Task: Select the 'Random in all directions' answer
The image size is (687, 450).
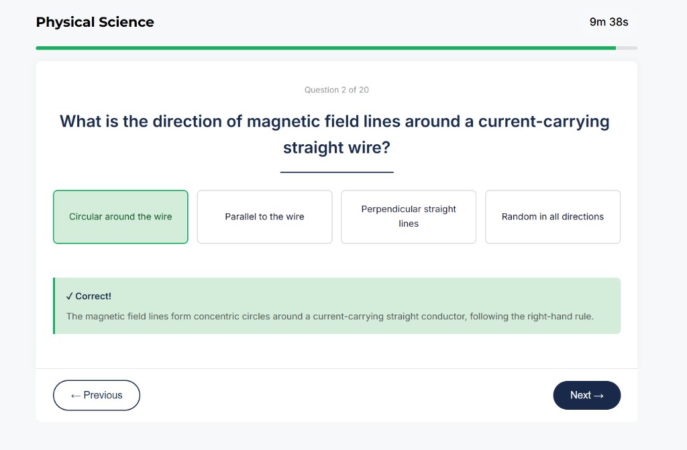Action: tap(552, 217)
